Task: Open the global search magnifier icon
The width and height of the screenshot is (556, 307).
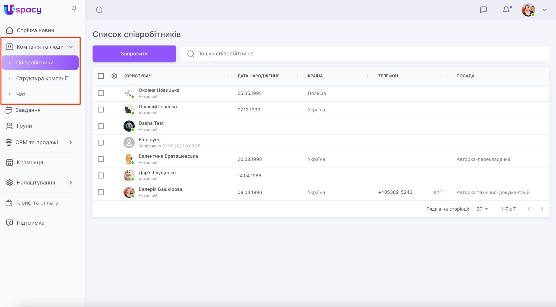Action: coord(99,10)
